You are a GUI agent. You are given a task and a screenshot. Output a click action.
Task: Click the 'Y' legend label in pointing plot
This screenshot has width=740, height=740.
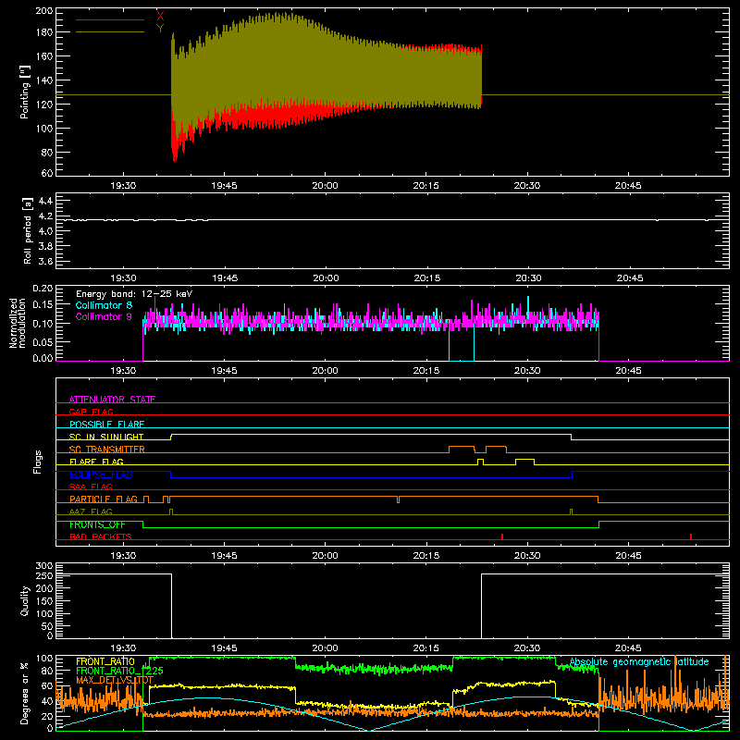[160, 29]
